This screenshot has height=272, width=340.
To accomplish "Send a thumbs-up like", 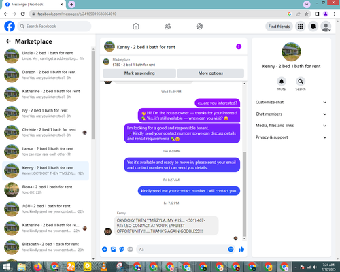I will 241,249.
